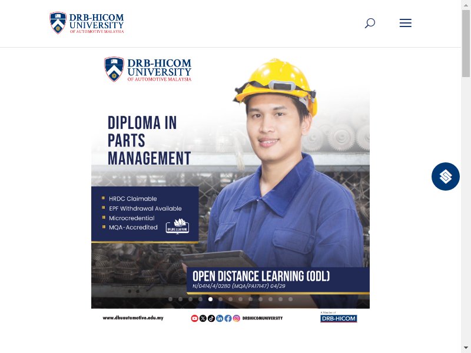Screen dimensions: 471x353
Task: Select the last carousel slide dot
Action: [290, 299]
